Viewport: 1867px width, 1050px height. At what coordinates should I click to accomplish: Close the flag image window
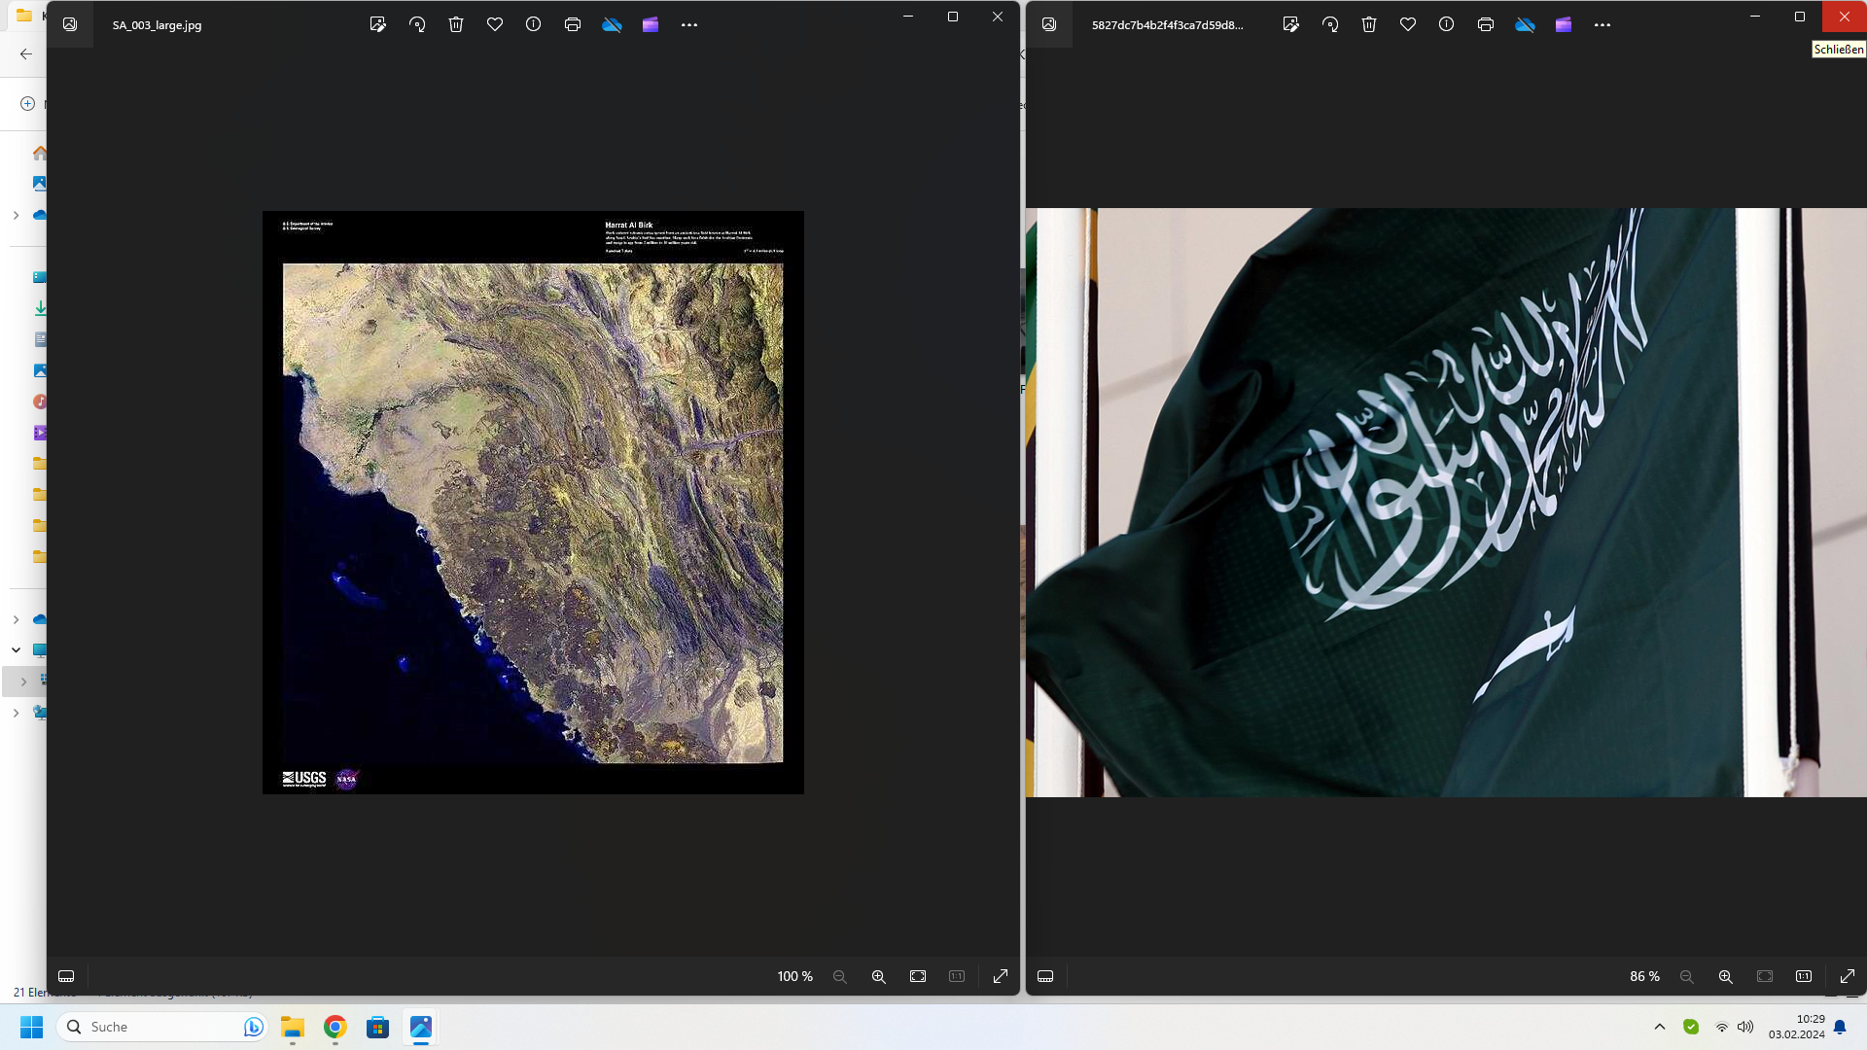click(x=1844, y=17)
